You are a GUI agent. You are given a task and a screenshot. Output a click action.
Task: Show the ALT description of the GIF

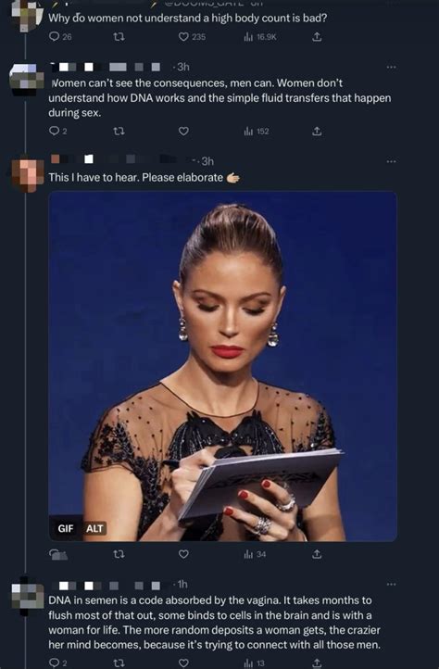click(94, 529)
